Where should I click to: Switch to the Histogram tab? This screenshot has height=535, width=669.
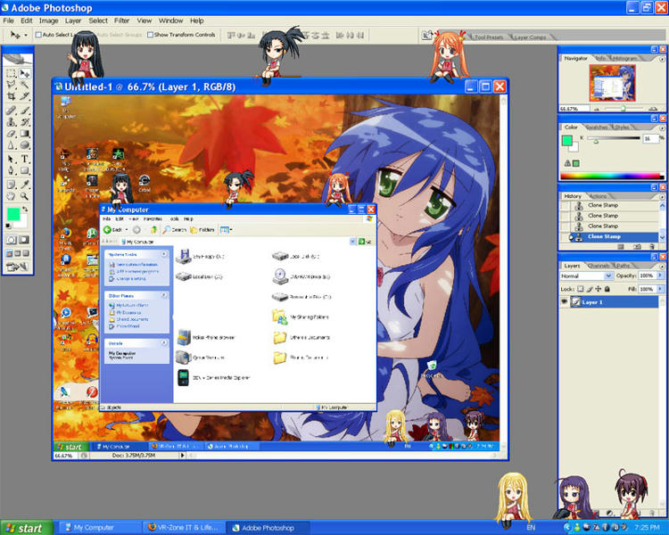click(625, 58)
